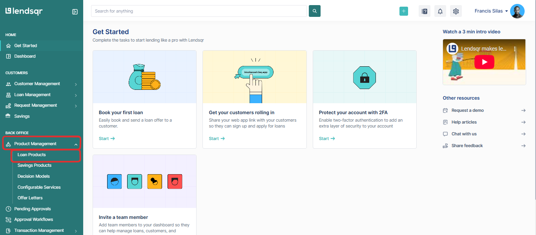Expand the Request Management chevron
Viewport: 536px width, 235px height.
tap(76, 106)
